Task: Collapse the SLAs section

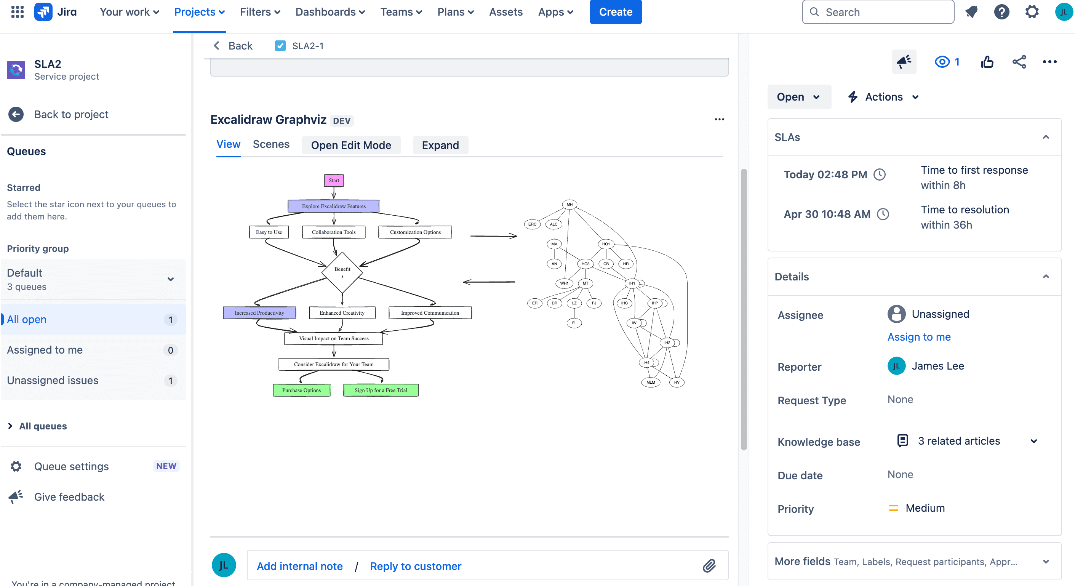Action: pyautogui.click(x=1046, y=137)
